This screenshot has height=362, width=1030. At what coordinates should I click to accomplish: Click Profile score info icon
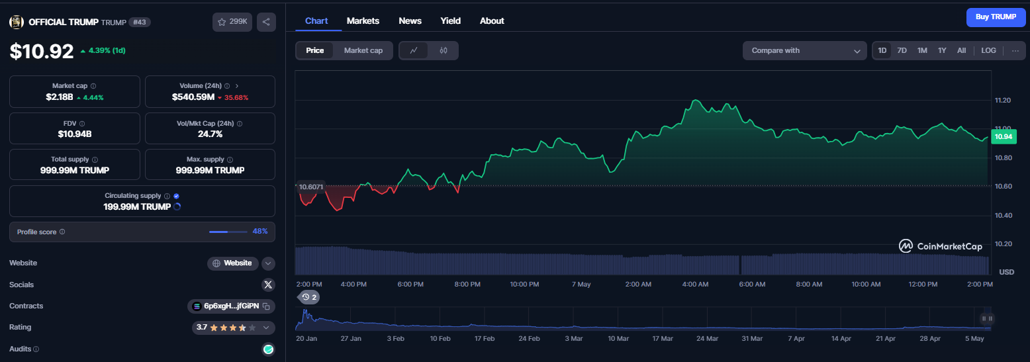pyautogui.click(x=62, y=232)
